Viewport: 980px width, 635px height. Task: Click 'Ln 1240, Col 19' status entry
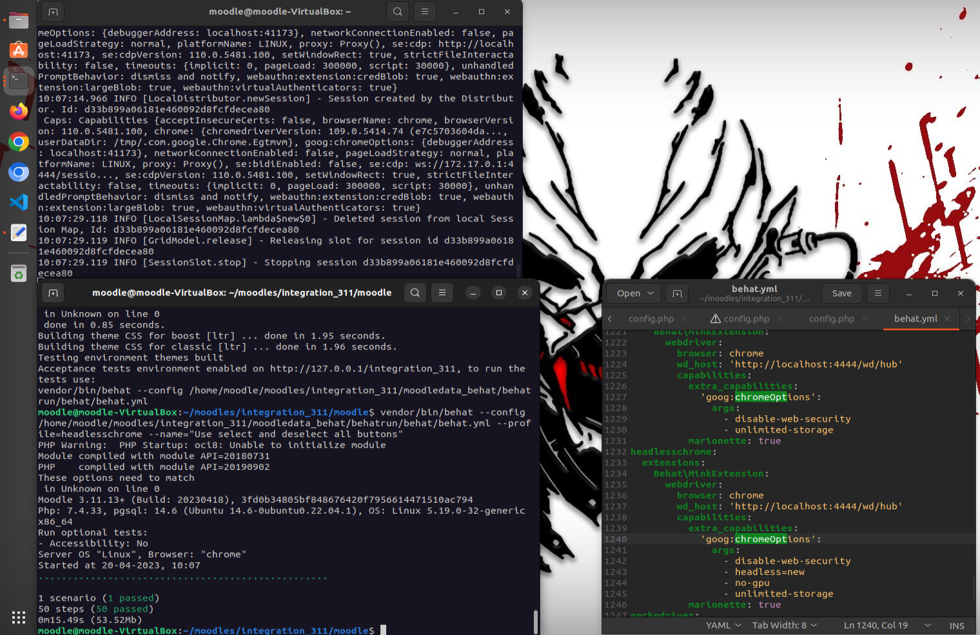(x=876, y=625)
